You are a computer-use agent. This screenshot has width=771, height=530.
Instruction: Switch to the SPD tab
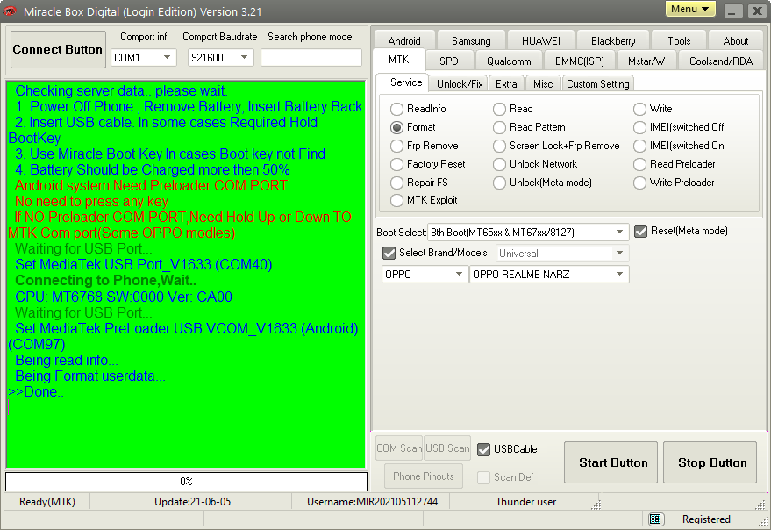coord(448,61)
